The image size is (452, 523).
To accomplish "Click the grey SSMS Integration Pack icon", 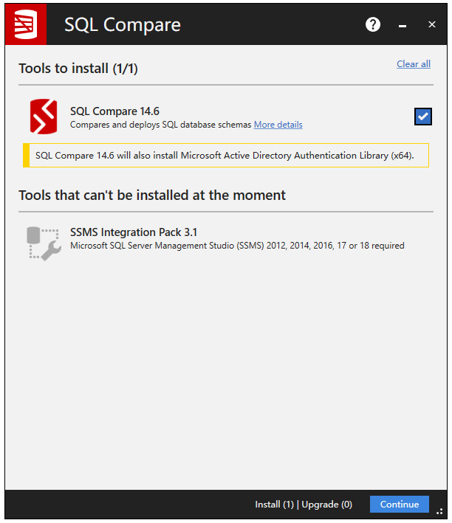I will pos(44,243).
